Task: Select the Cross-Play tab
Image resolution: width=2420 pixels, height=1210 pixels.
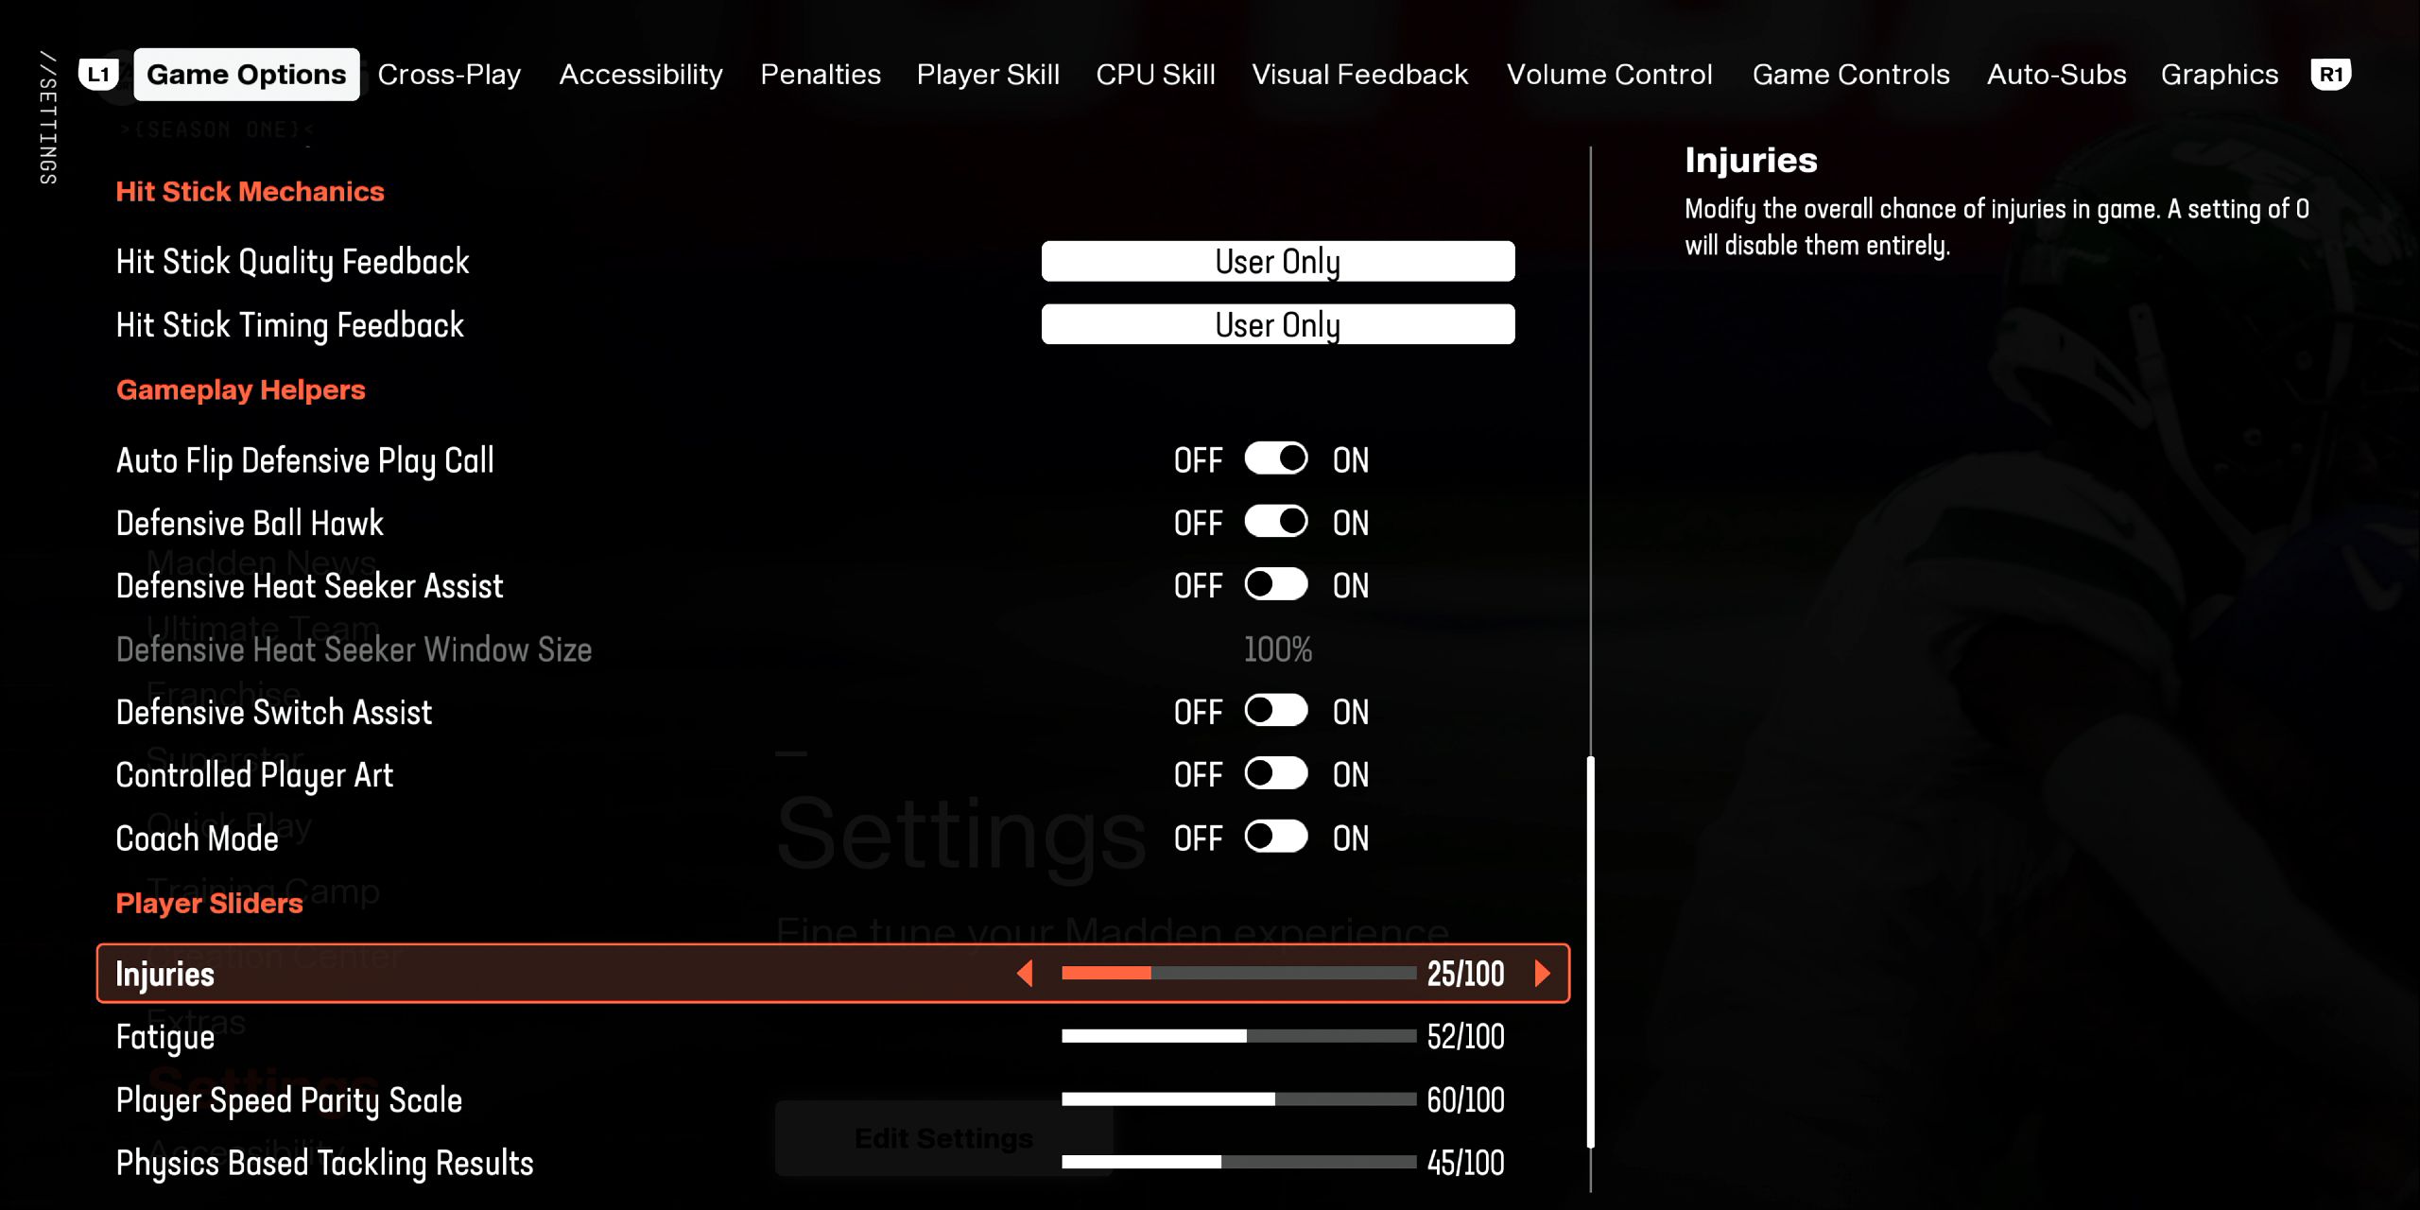Action: [449, 74]
